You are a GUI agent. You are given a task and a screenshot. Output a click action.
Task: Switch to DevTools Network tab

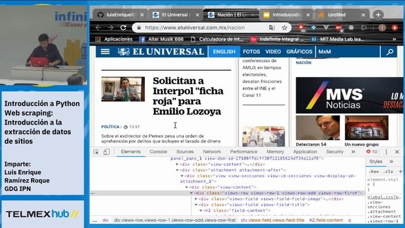point(212,152)
